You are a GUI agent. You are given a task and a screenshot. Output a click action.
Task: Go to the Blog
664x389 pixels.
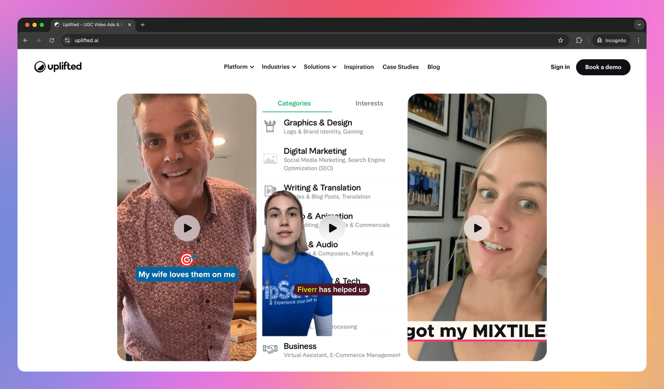(434, 67)
